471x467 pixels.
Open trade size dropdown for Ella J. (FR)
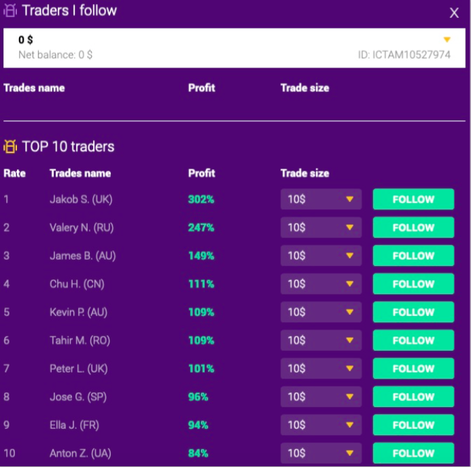(x=321, y=425)
